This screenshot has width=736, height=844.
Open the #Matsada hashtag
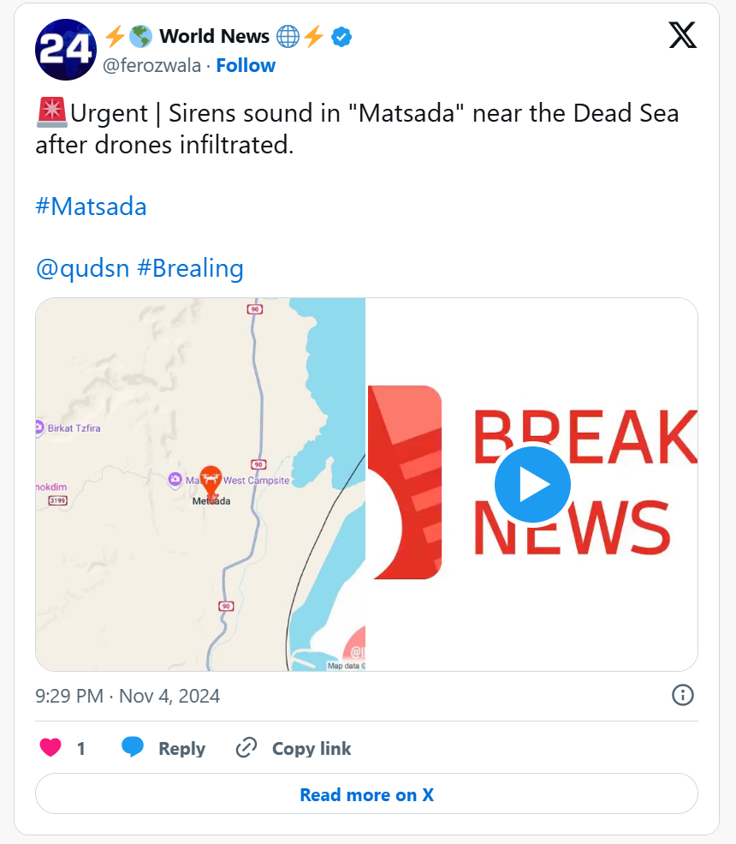tap(91, 207)
